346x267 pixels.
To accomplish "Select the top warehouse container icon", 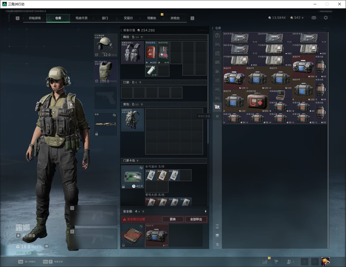I will 217,36.
